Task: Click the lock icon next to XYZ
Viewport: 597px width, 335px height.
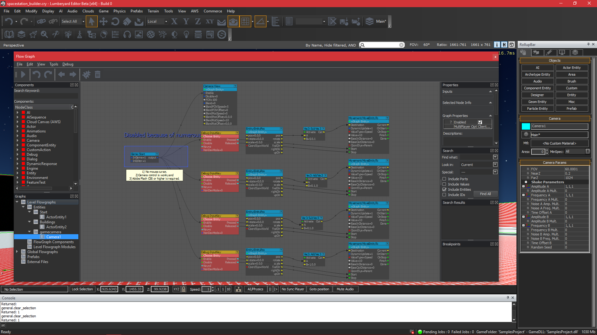Action: click(x=184, y=289)
